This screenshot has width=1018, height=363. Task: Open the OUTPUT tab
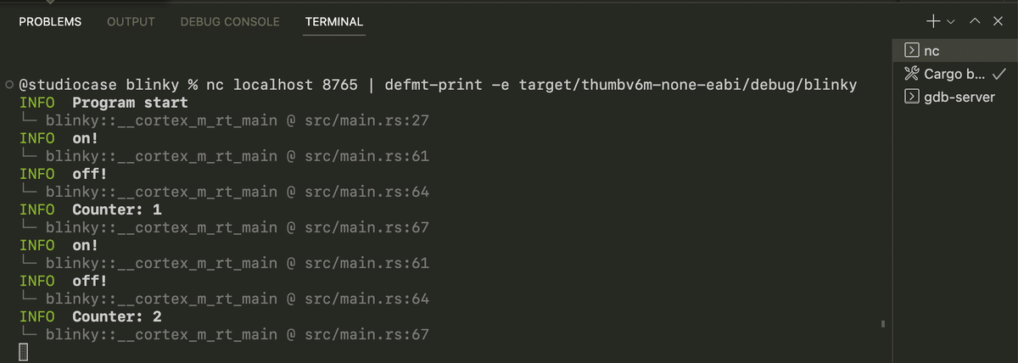(x=131, y=21)
